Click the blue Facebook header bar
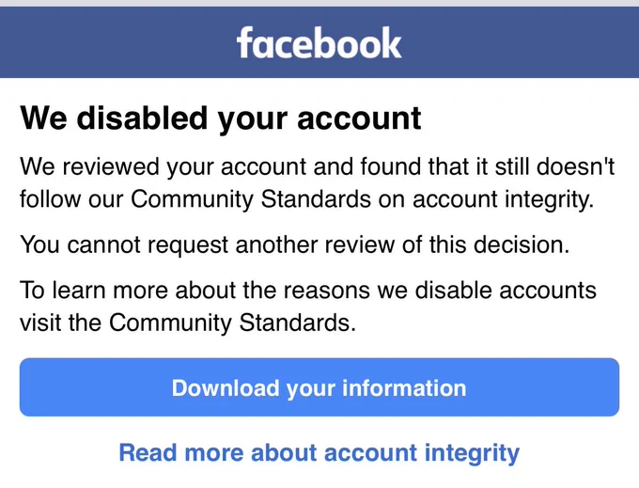Screen dimensions: 639x488 319,42
